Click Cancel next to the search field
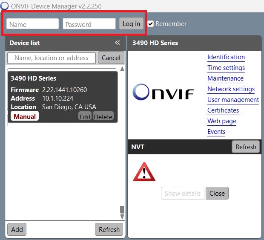 click(111, 58)
